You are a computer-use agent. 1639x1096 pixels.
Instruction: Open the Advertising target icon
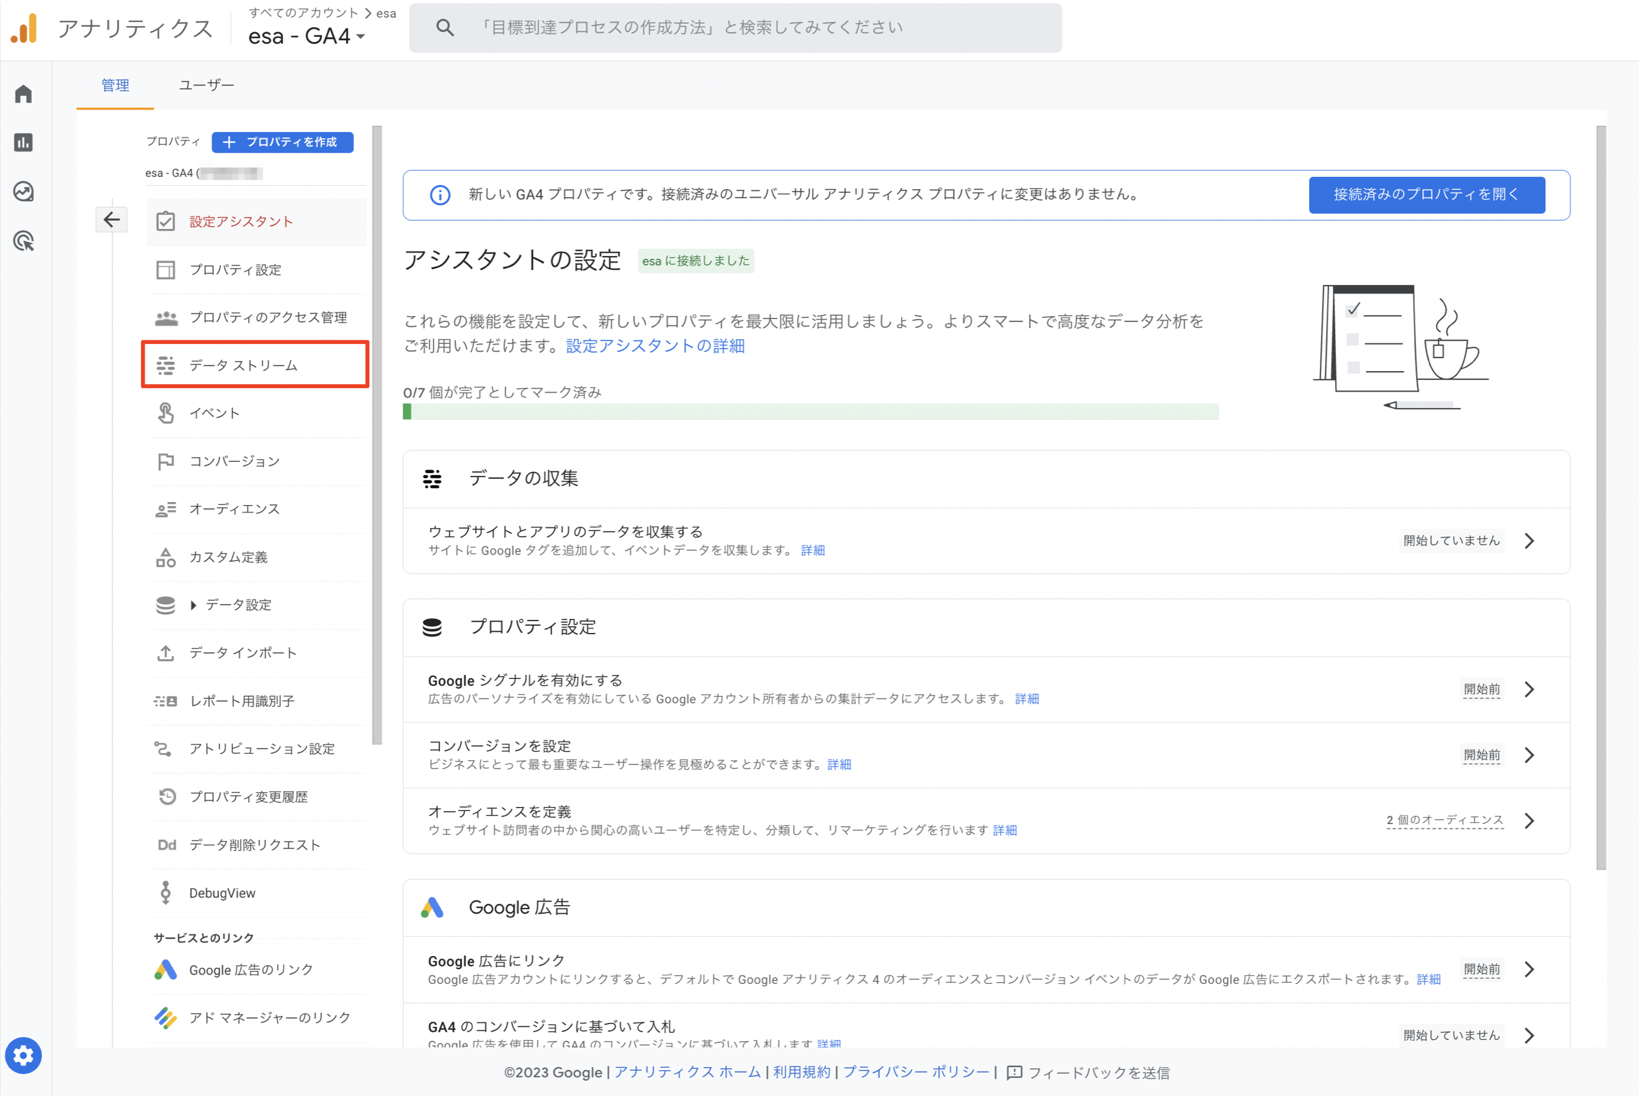pyautogui.click(x=24, y=241)
